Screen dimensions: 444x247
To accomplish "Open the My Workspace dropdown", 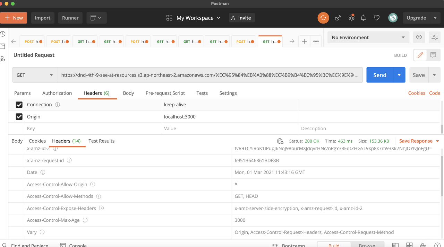I will [193, 18].
